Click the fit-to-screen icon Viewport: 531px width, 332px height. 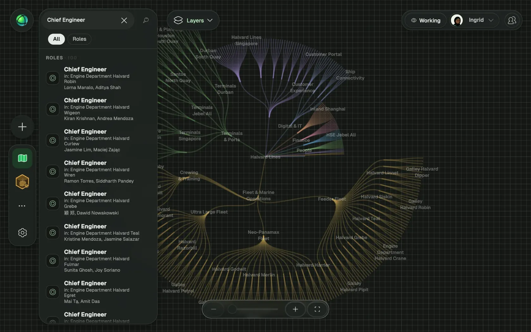click(317, 309)
